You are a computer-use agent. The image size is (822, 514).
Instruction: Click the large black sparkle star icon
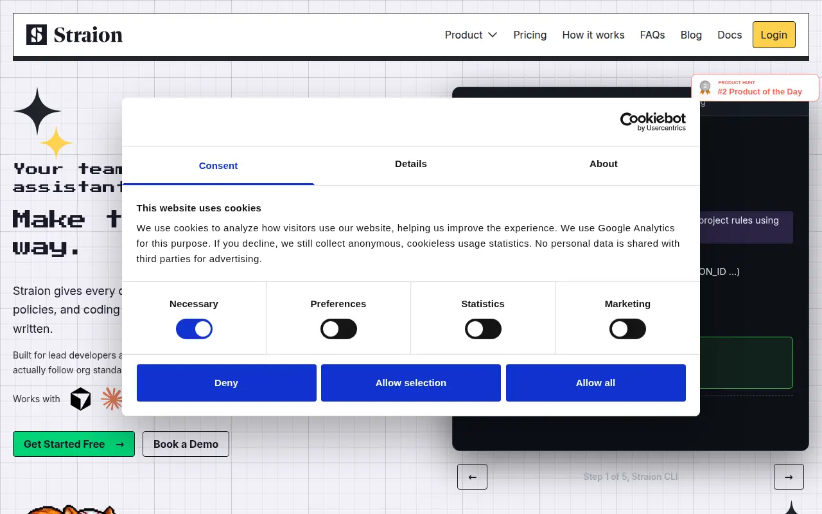(x=37, y=111)
